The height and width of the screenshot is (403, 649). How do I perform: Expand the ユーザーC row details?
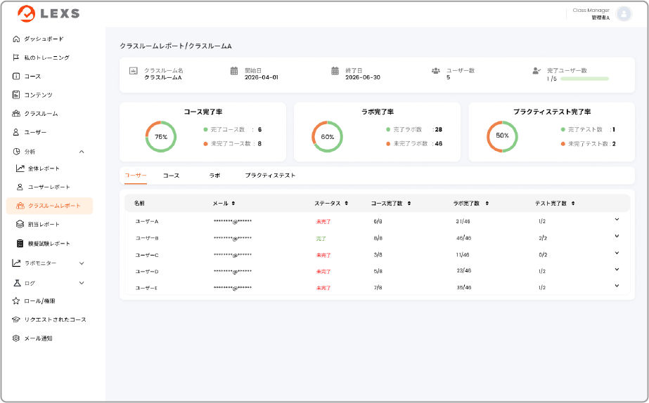tap(617, 253)
